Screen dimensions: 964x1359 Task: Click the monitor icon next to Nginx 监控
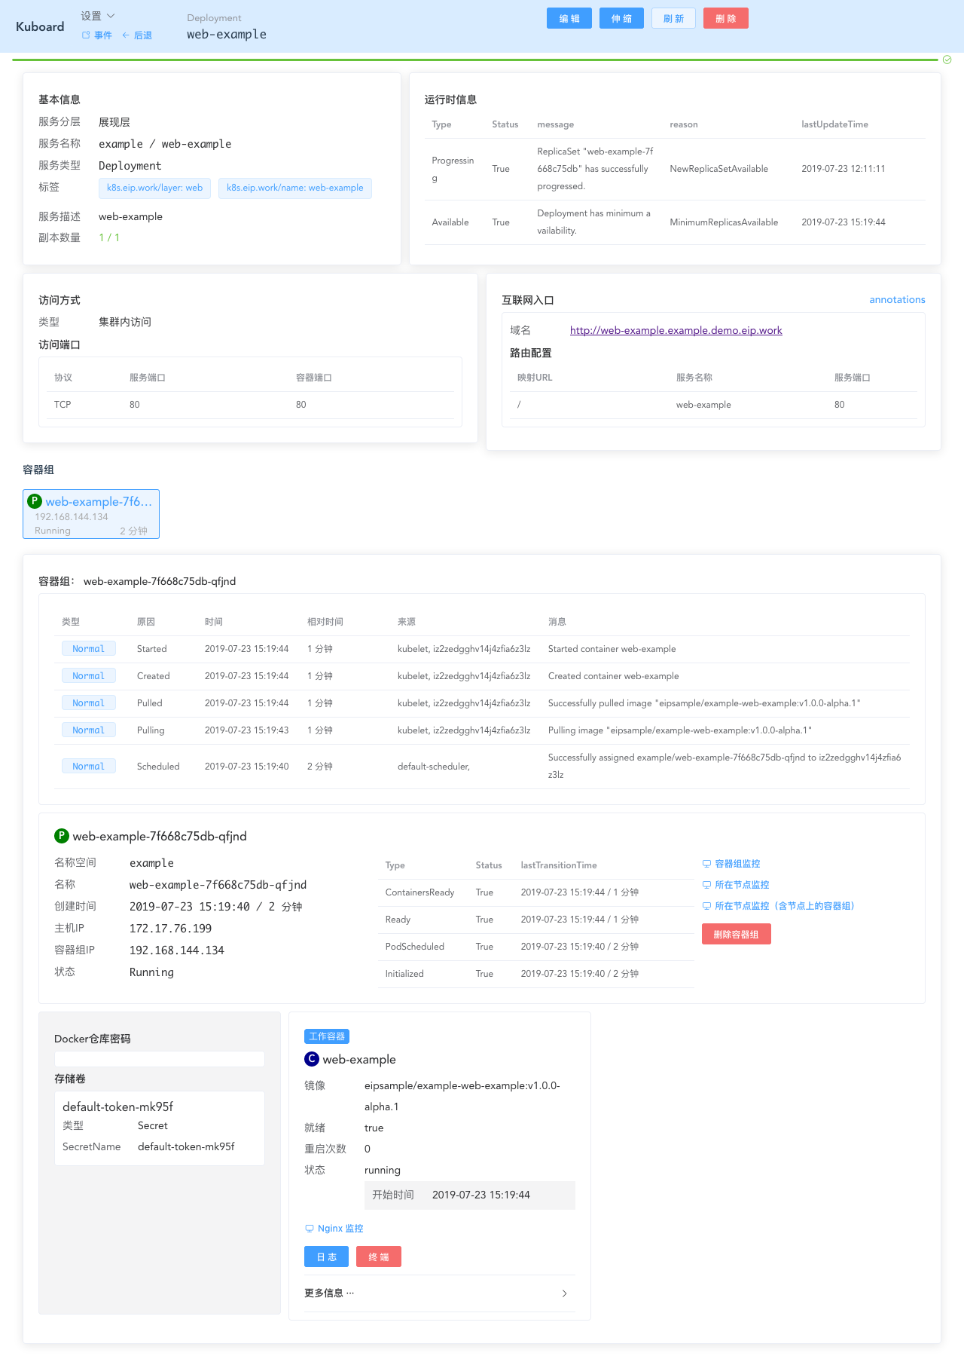(309, 1229)
